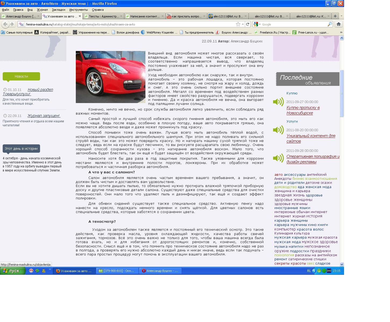Click the address bar URL field
Screen dimensions: 390x322
click(130, 24)
